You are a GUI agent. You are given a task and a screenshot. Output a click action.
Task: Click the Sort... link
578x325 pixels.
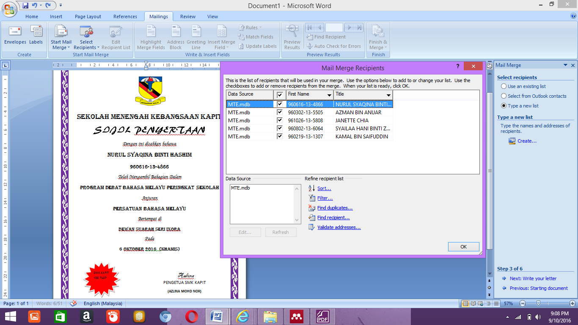324,188
